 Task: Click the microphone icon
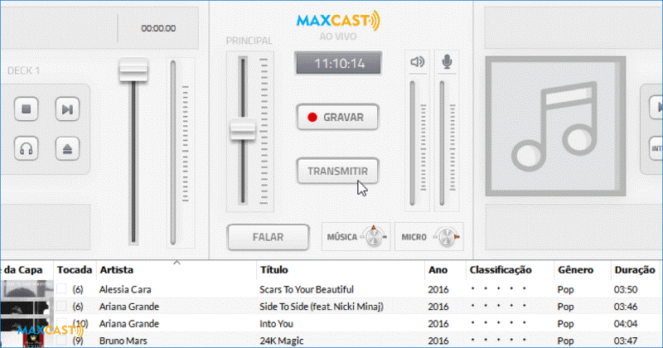[447, 62]
